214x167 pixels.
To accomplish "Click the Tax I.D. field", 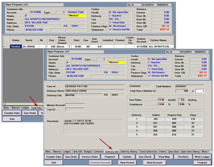I will point(75,109).
